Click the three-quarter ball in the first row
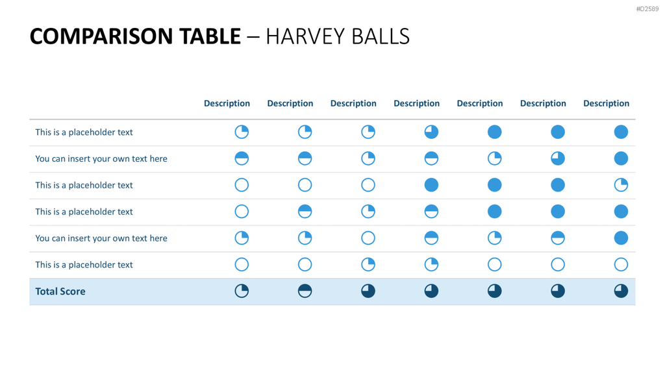Viewport: 665px width, 374px height. (x=431, y=132)
